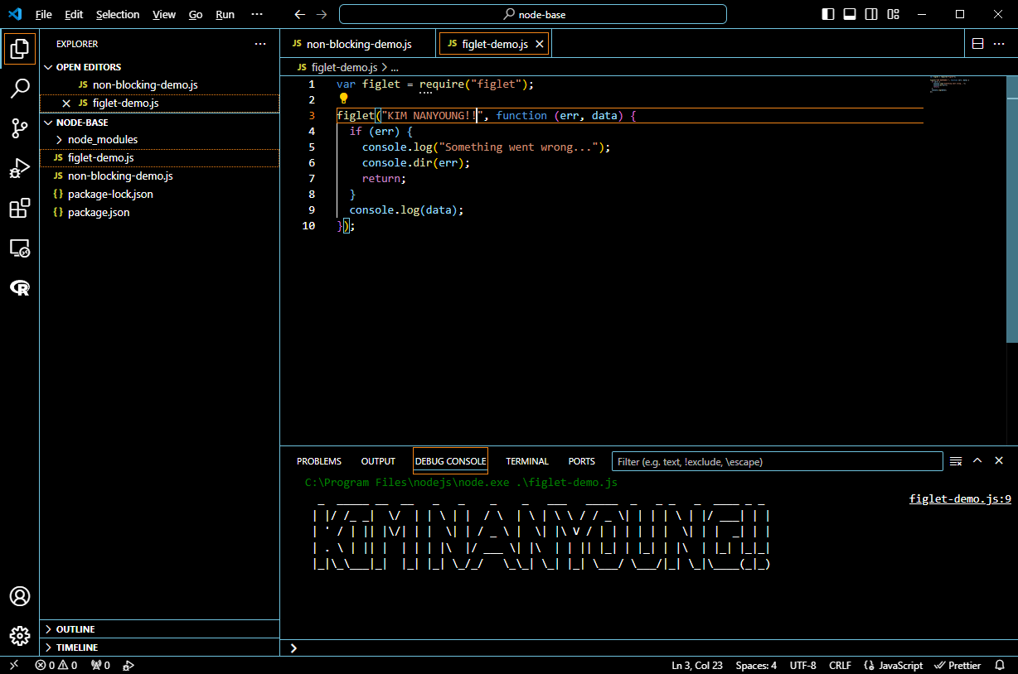Open non-blocking-demo.js in NODE-BASE tree
Screen dimensions: 1018x674
click(159, 176)
